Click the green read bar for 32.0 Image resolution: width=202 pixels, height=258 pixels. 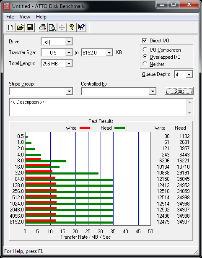tap(62, 173)
